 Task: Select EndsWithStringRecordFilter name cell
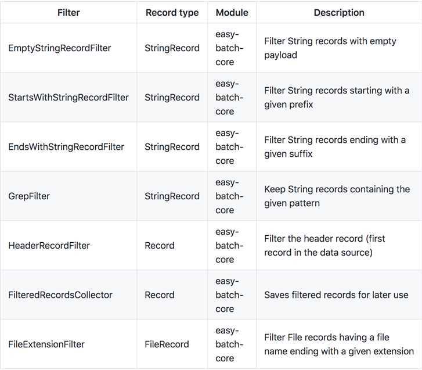(x=66, y=147)
